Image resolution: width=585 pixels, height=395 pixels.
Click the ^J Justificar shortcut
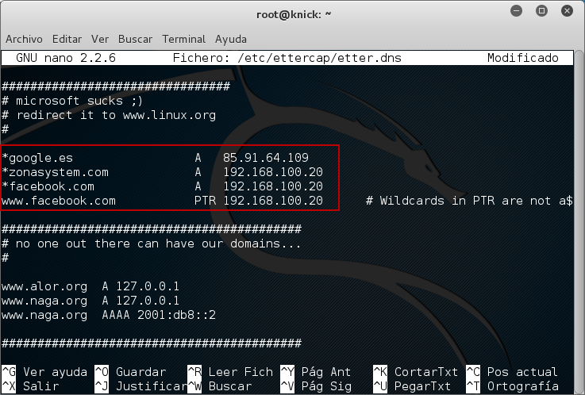(141, 386)
